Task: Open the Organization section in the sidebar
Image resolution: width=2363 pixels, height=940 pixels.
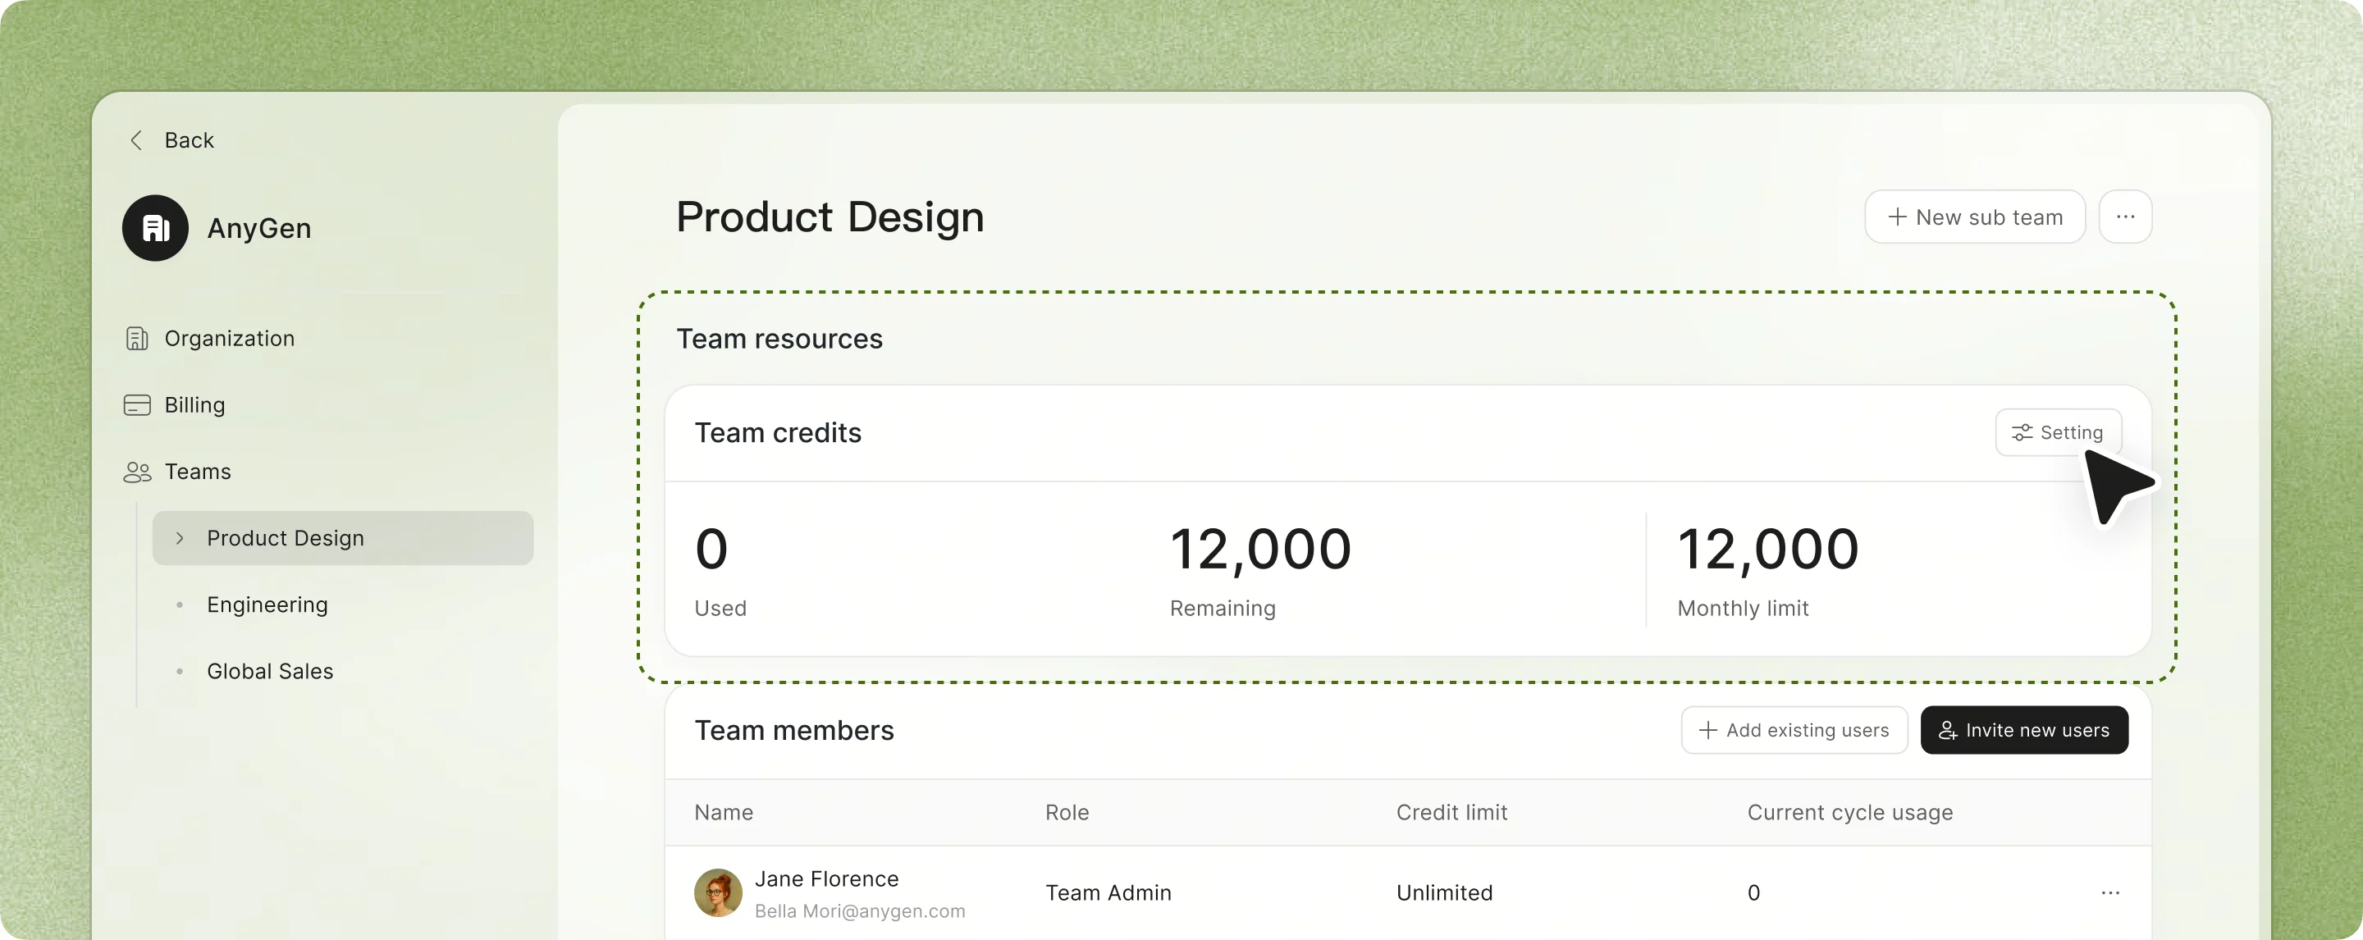Action: 230,339
